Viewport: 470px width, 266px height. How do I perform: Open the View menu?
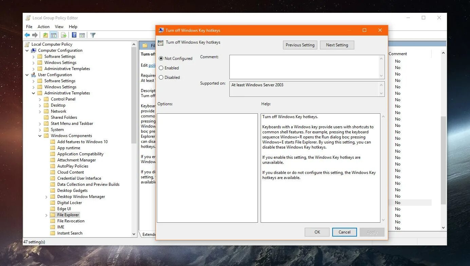(59, 26)
